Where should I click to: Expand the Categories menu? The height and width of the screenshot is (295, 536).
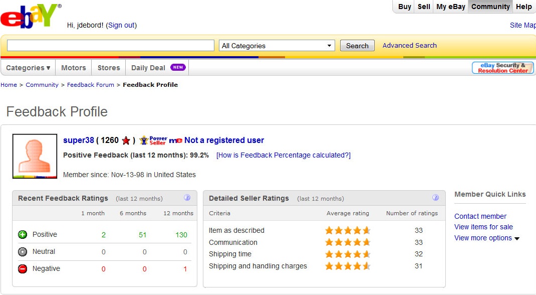coord(29,68)
